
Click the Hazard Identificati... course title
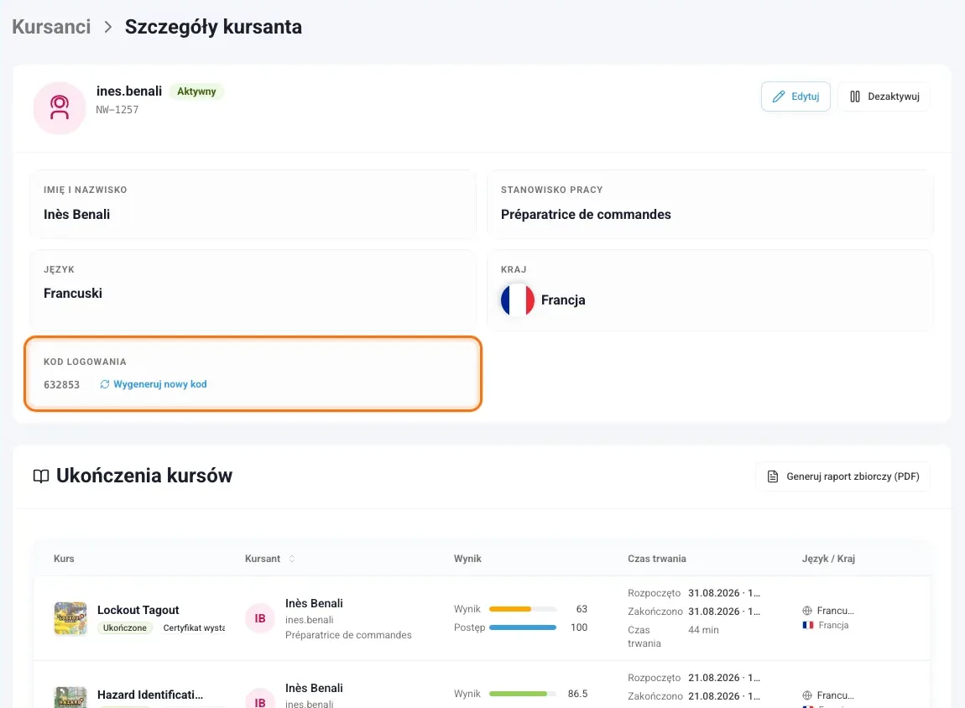coord(150,695)
